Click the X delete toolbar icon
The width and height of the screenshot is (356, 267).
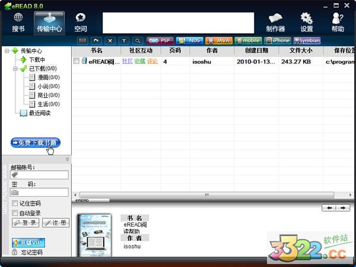coord(110,41)
